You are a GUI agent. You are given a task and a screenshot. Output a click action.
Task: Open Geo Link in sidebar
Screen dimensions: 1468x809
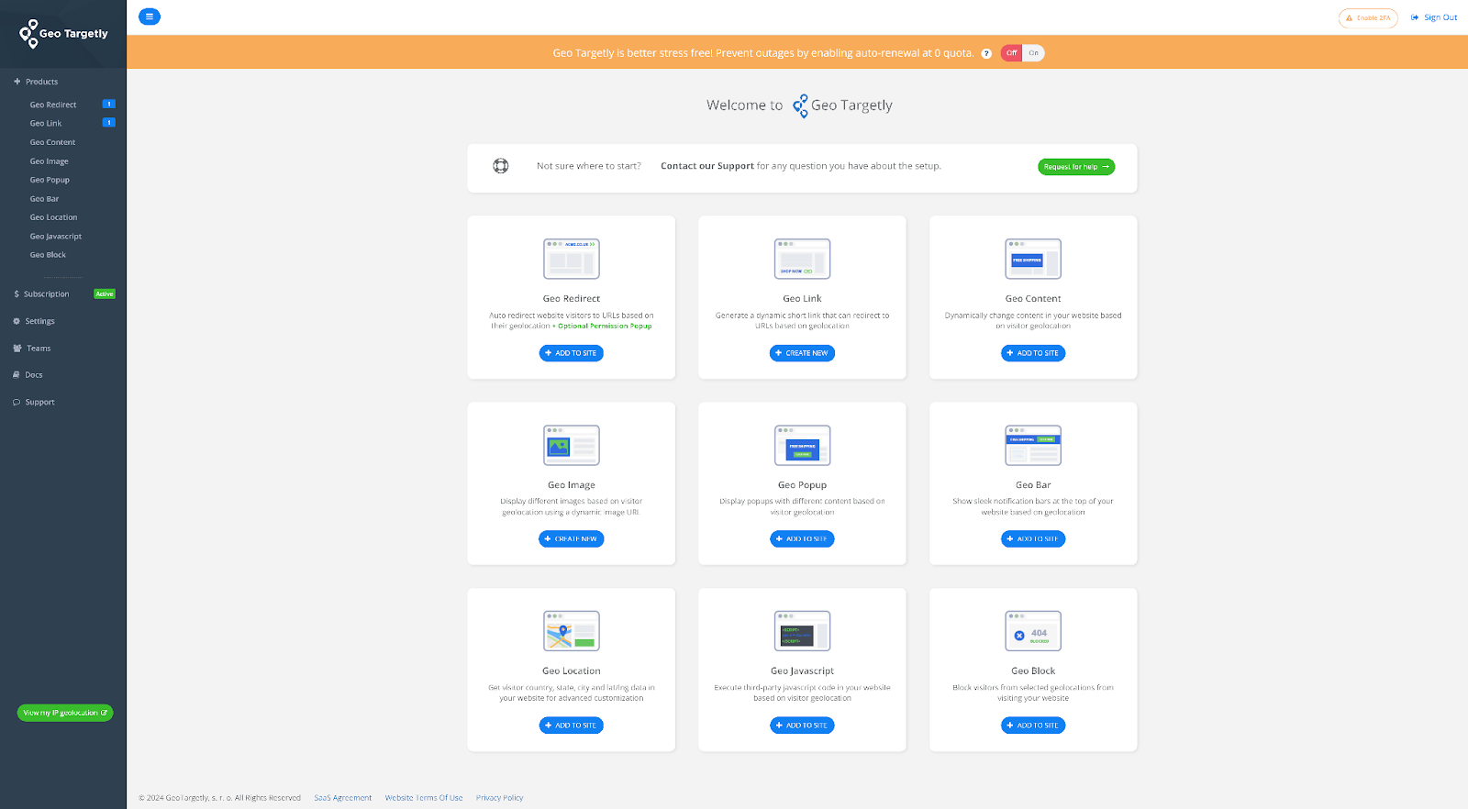coord(46,123)
